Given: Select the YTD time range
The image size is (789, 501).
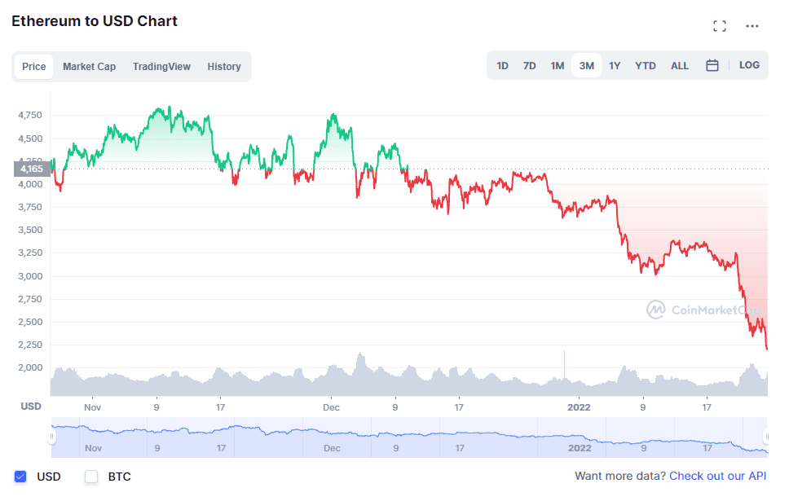Looking at the screenshot, I should click(646, 65).
